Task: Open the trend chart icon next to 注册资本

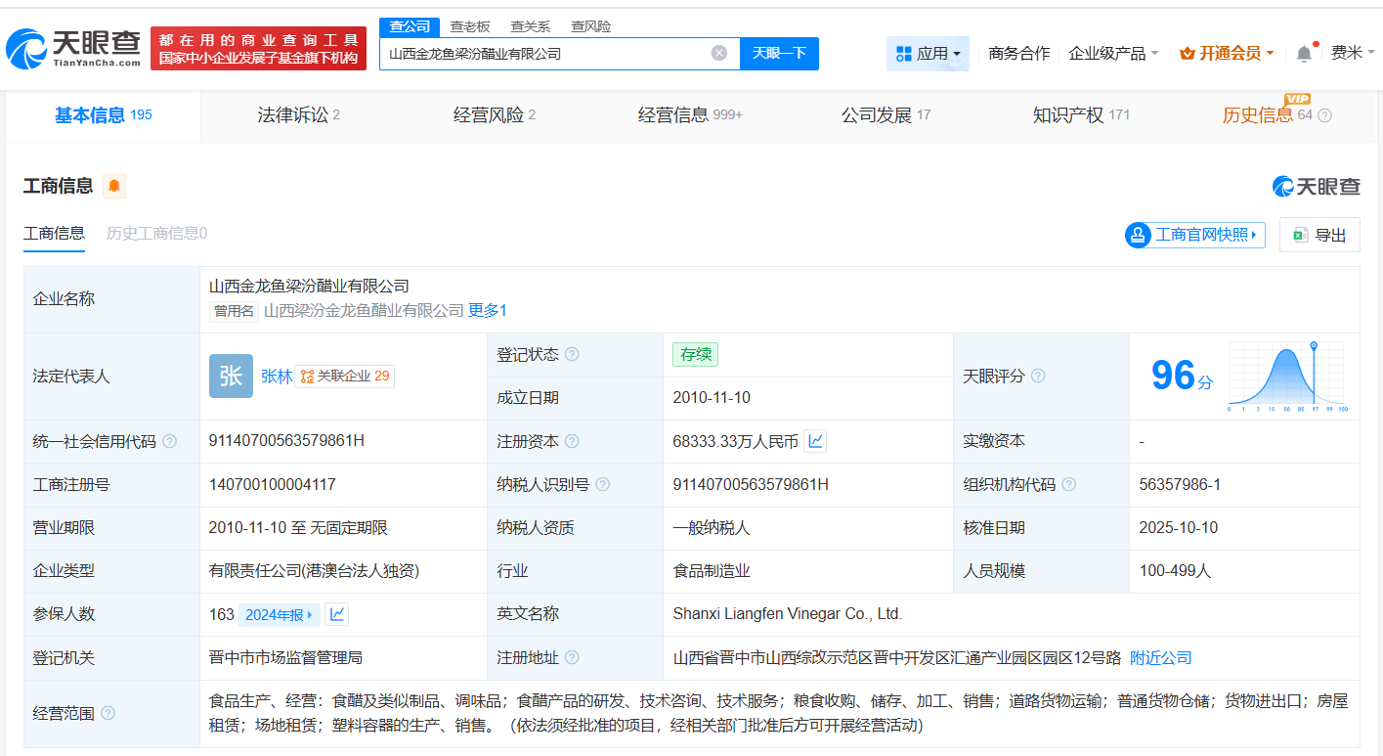Action: [816, 441]
